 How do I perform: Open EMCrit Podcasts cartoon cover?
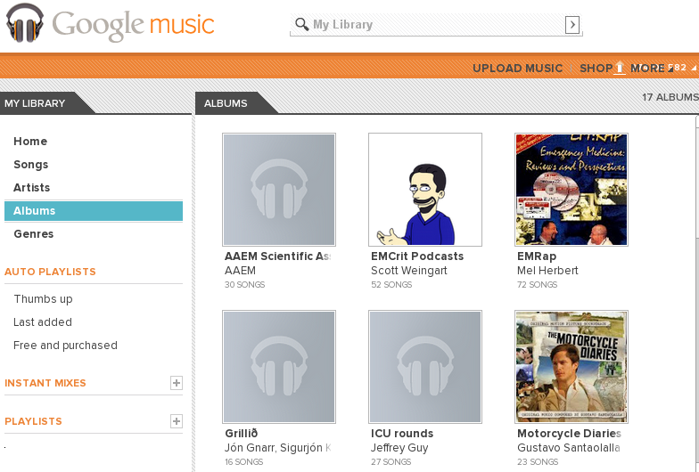(x=425, y=190)
